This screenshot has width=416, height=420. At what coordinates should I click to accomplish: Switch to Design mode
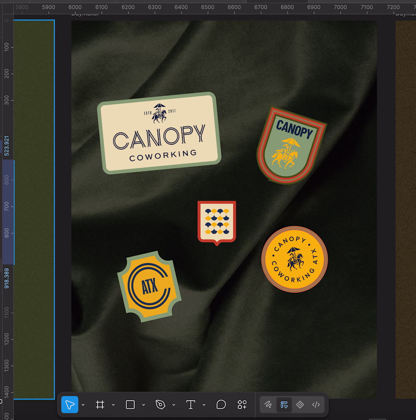tap(284, 404)
